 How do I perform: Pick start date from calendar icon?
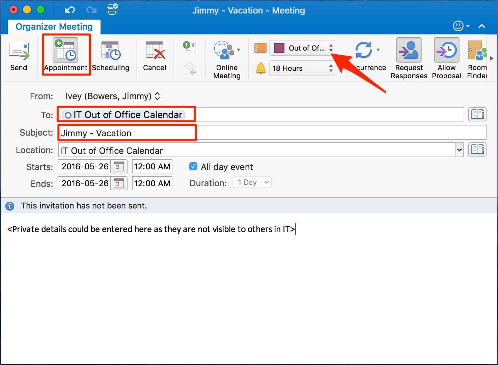click(x=119, y=166)
